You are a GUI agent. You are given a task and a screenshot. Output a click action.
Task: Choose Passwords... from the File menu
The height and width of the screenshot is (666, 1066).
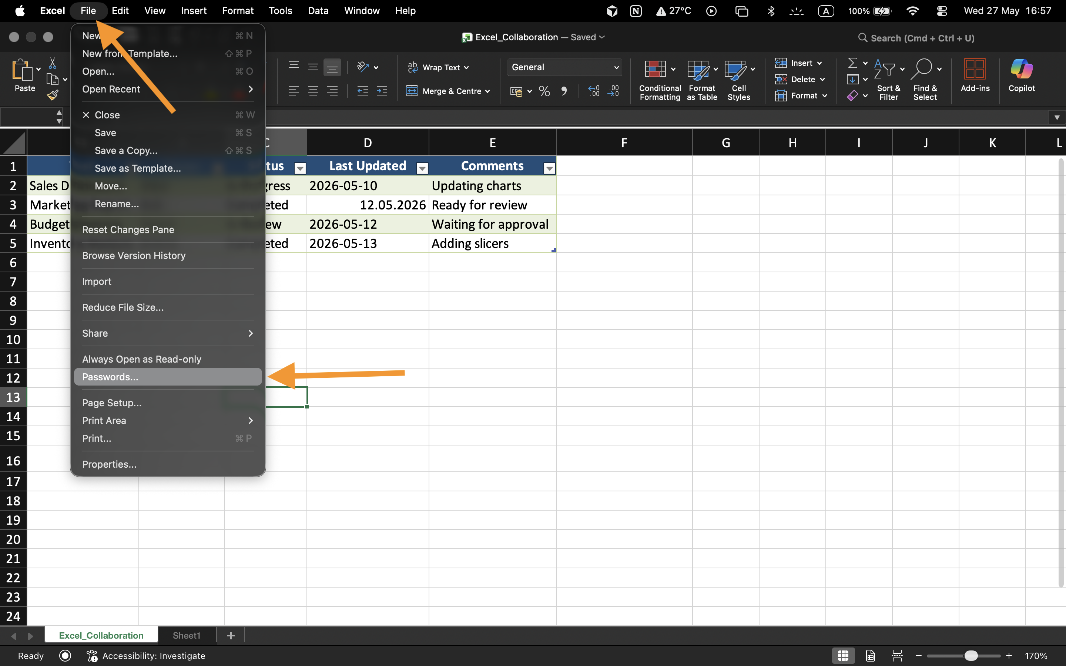[168, 377]
